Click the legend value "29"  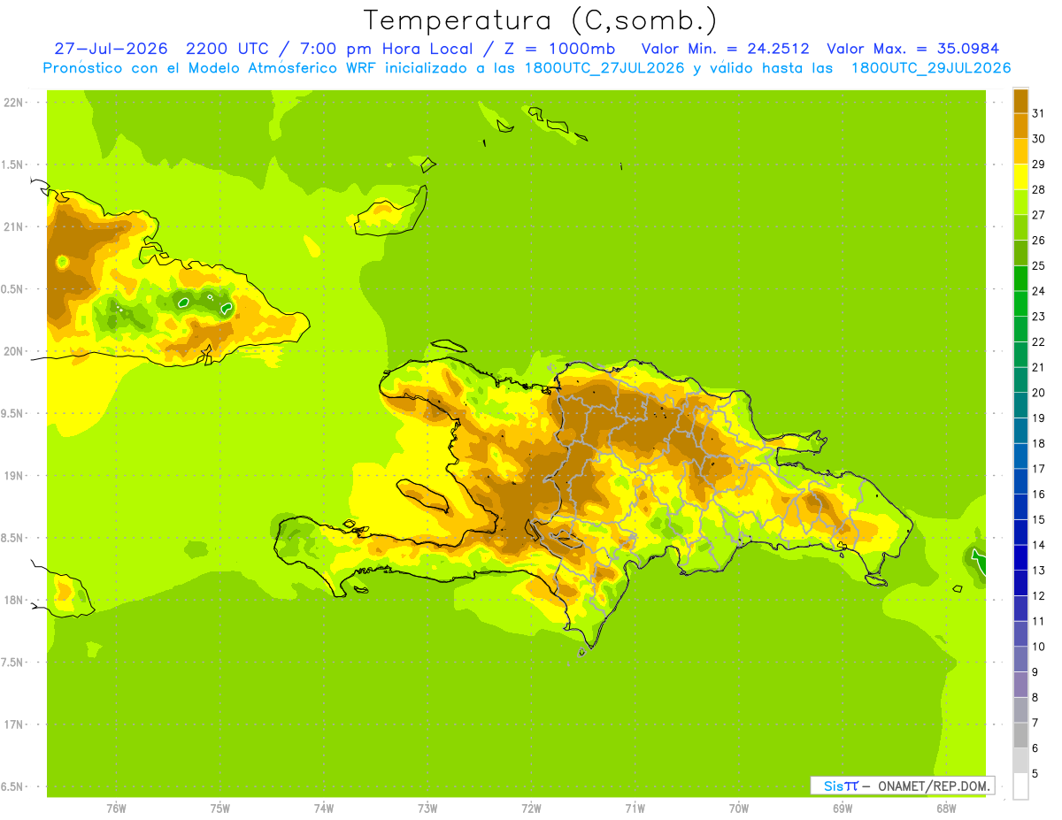1038,164
